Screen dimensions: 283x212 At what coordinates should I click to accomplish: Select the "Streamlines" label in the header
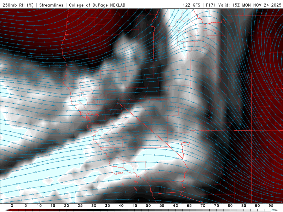click(51, 5)
